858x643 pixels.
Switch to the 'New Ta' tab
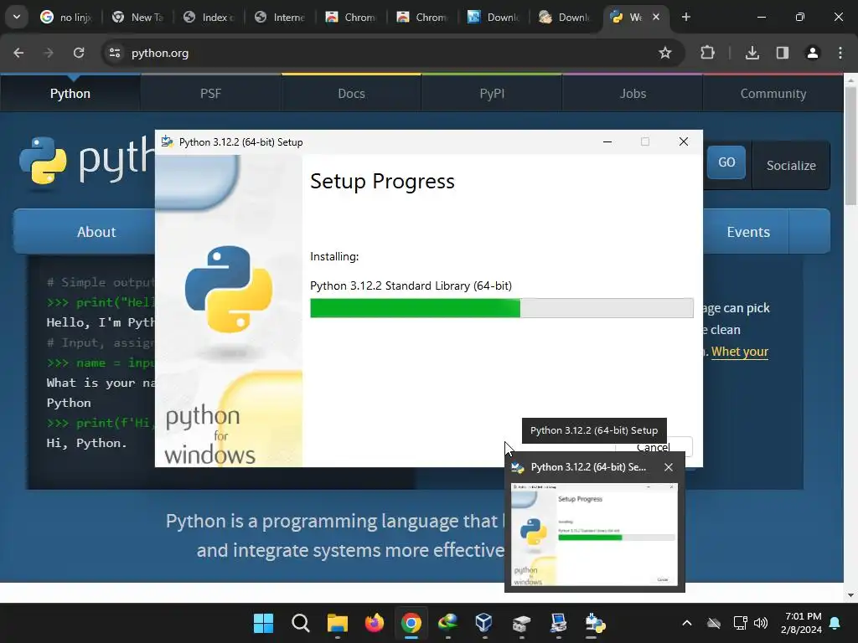point(138,17)
